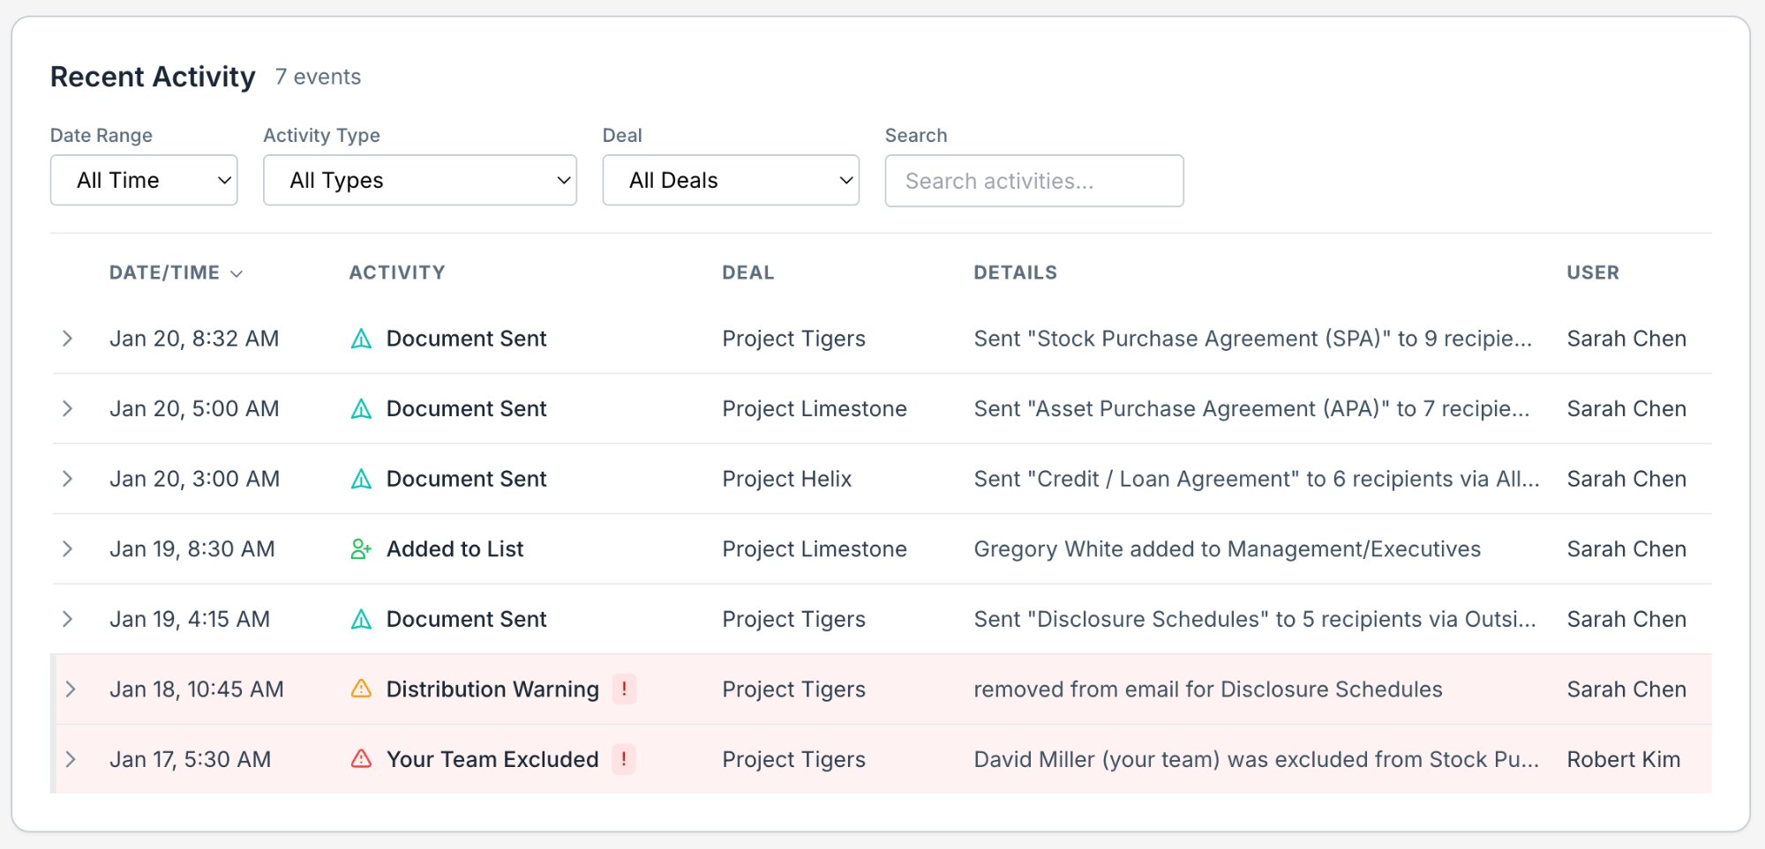Click the red exclamation badge next to Distribution Warning
Screen dimensions: 1765x849
pos(625,689)
